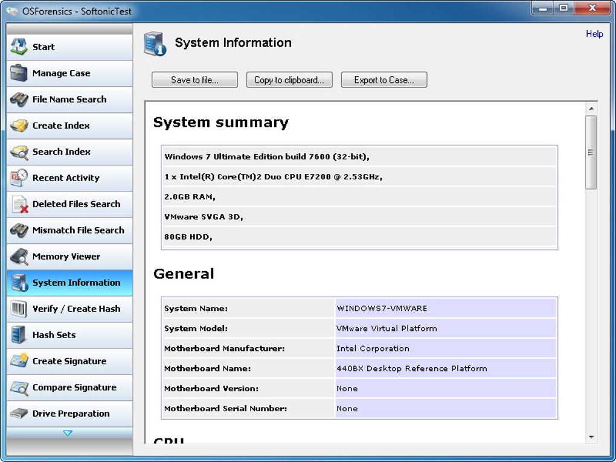
Task: Click the Recent Activity clock icon
Action: tap(19, 178)
